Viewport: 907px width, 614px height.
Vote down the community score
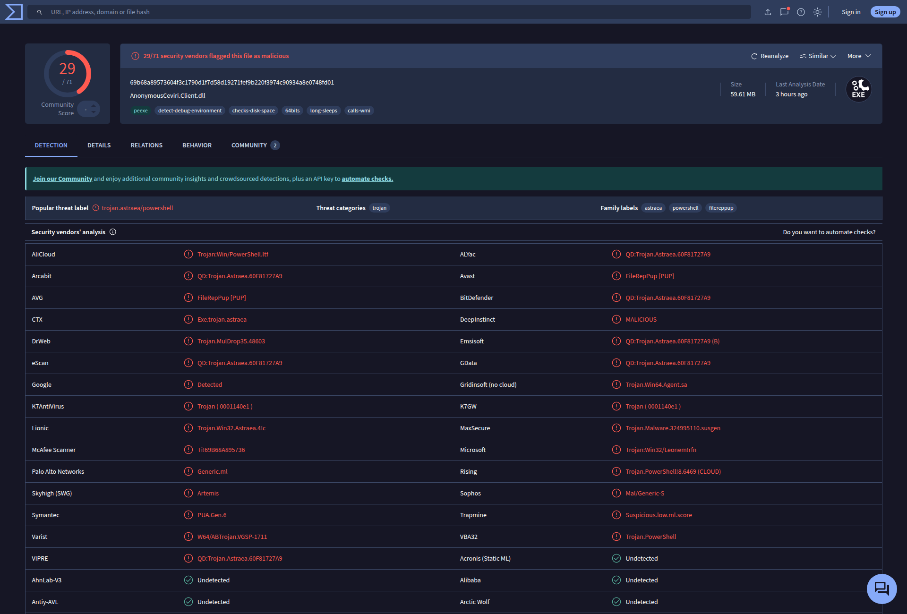[x=94, y=112]
